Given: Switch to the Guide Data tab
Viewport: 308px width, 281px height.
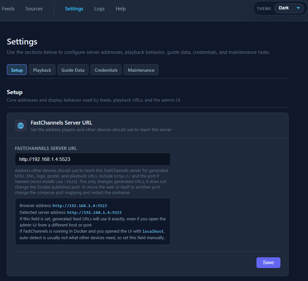Looking at the screenshot, I should (x=73, y=70).
